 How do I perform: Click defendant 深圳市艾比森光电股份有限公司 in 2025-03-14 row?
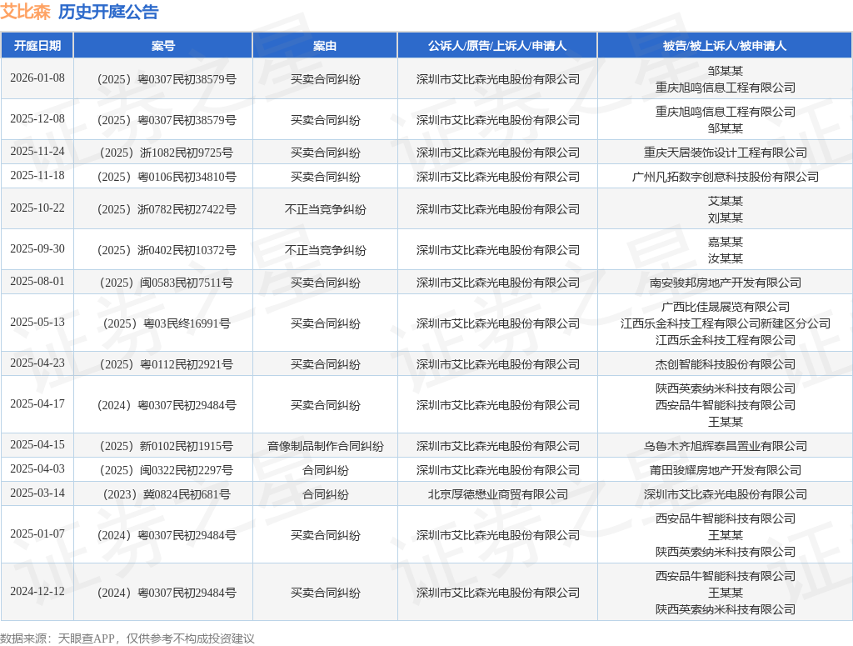tap(726, 494)
